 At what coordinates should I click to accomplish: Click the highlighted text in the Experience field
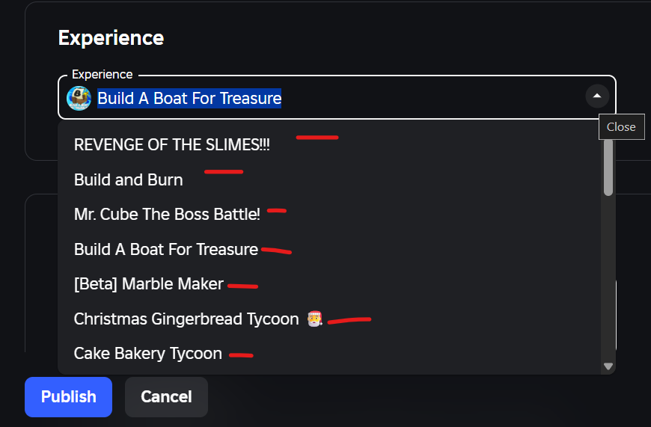click(x=189, y=98)
